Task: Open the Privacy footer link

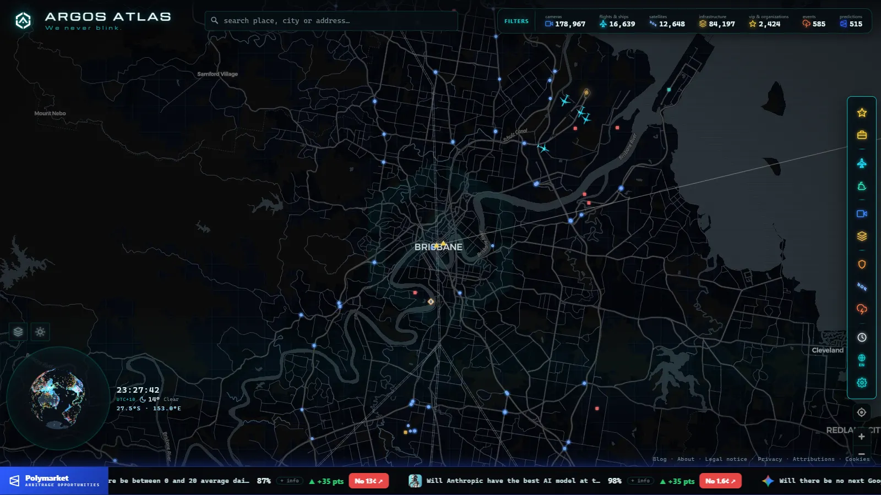Action: (x=770, y=459)
